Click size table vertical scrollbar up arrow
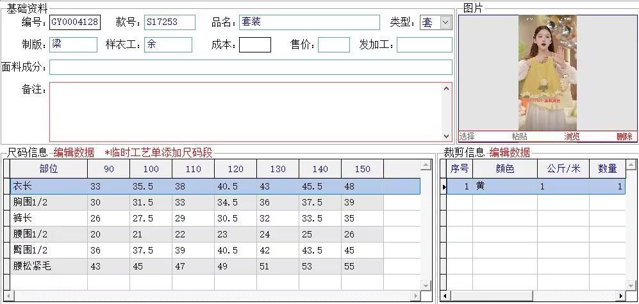Image resolution: width=639 pixels, height=304 pixels. (426, 165)
